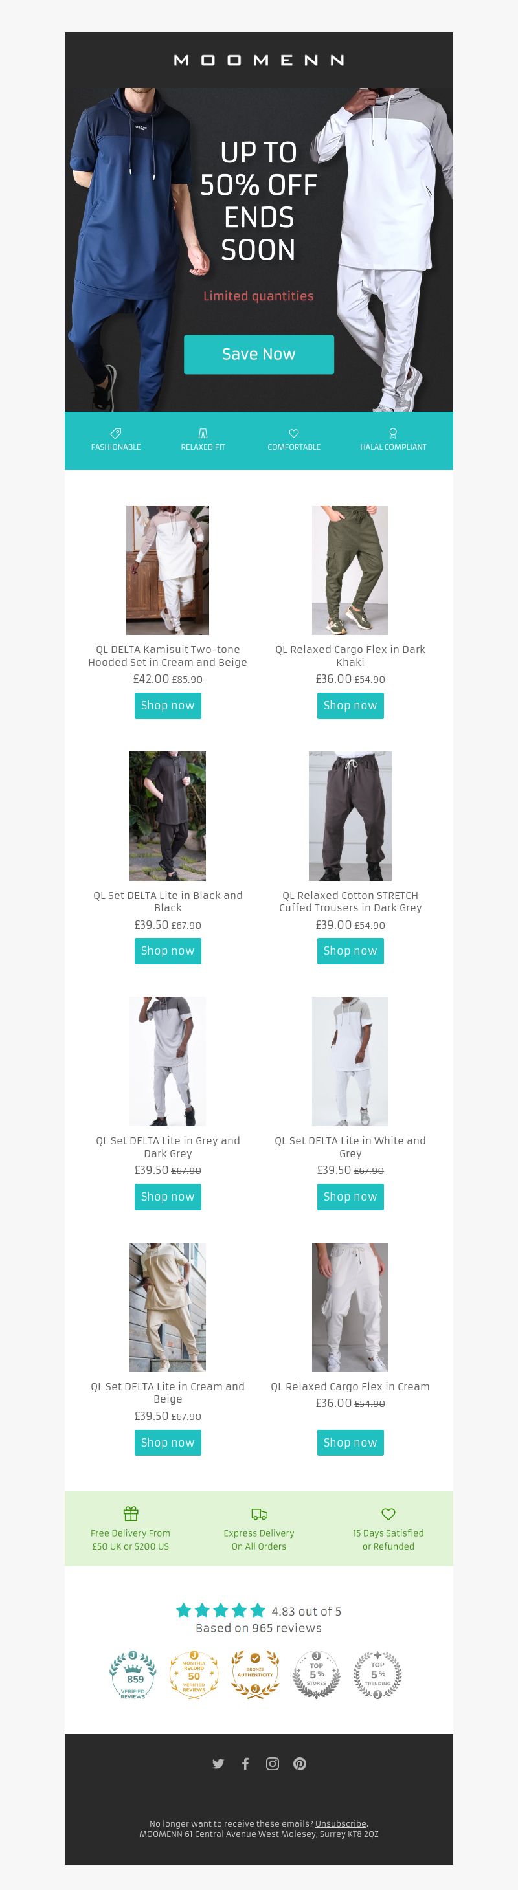Click the QL Relaxed Cargo Flex in Cream title
Screen dimensions: 518x1890
(350, 1386)
